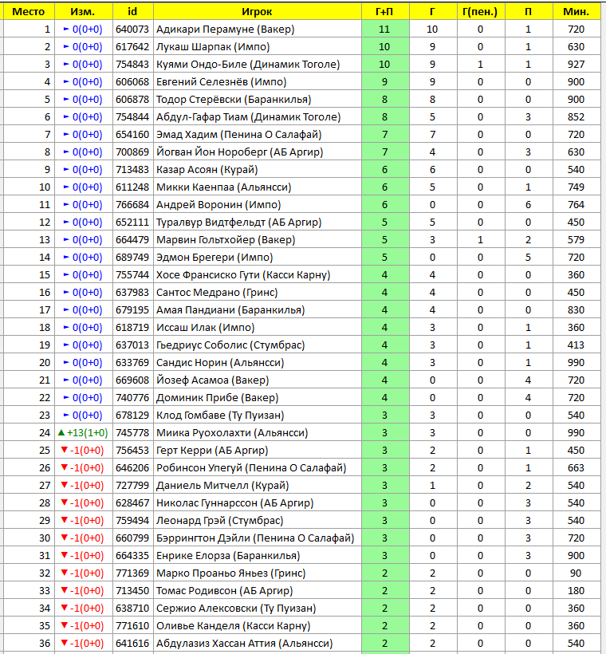Click the Изм. column header
Image resolution: width=606 pixels, height=654 pixels.
click(x=84, y=12)
